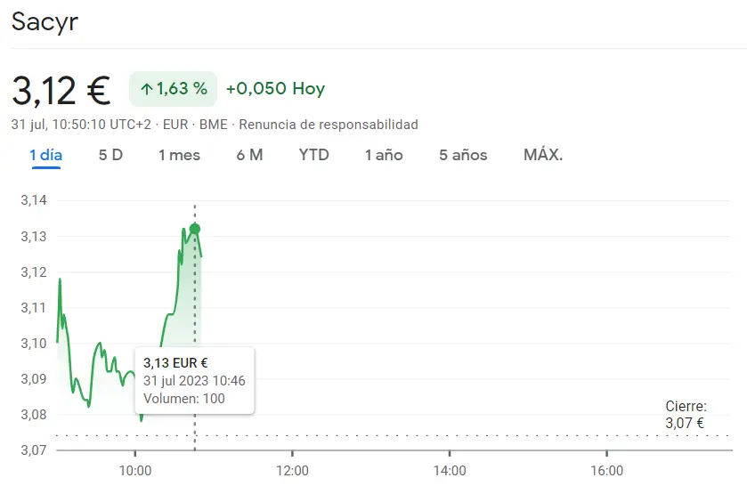Open the MÁX. chart range
The height and width of the screenshot is (494, 747).
[543, 155]
